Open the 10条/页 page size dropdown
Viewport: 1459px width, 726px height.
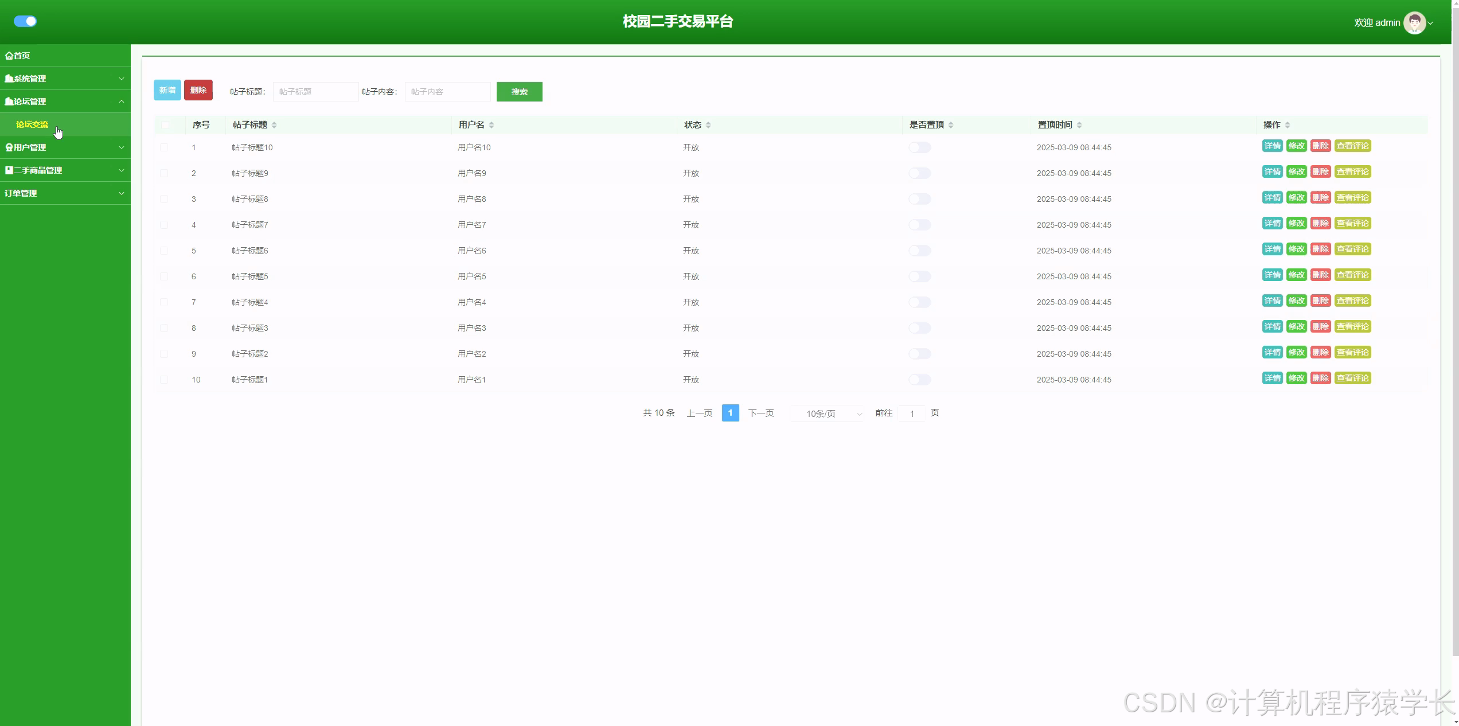826,413
